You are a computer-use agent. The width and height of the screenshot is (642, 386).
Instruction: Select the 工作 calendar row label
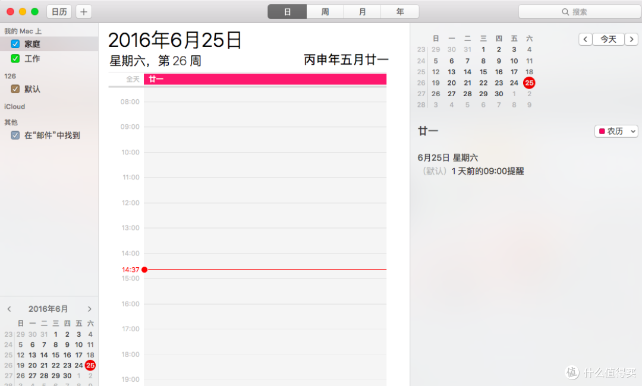coord(32,58)
